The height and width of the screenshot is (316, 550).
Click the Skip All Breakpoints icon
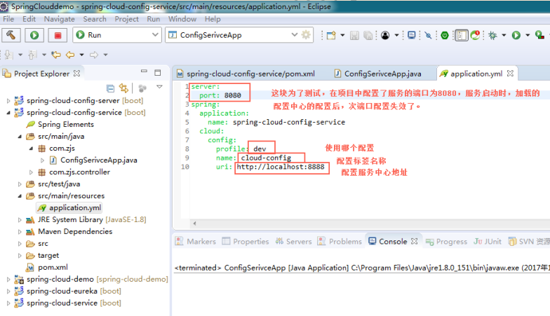pos(428,35)
